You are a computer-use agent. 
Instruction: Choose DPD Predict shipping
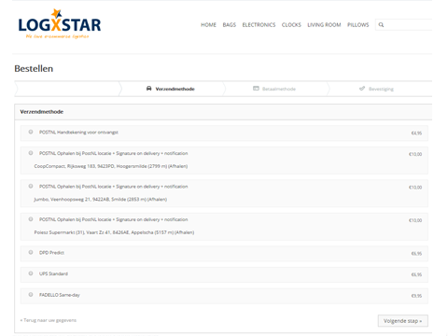tap(31, 252)
